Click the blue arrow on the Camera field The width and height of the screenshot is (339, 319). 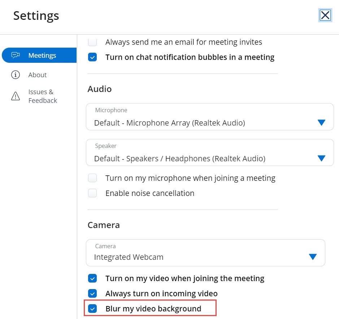click(x=313, y=257)
